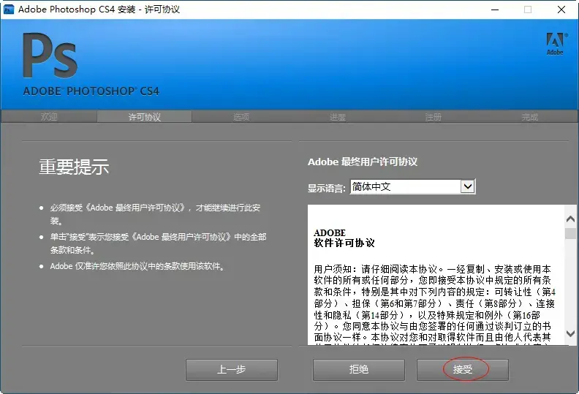579x394 pixels.
Task: Click the bullet starting Adobe 仅准许您依照此协议
Action: [x=137, y=266]
